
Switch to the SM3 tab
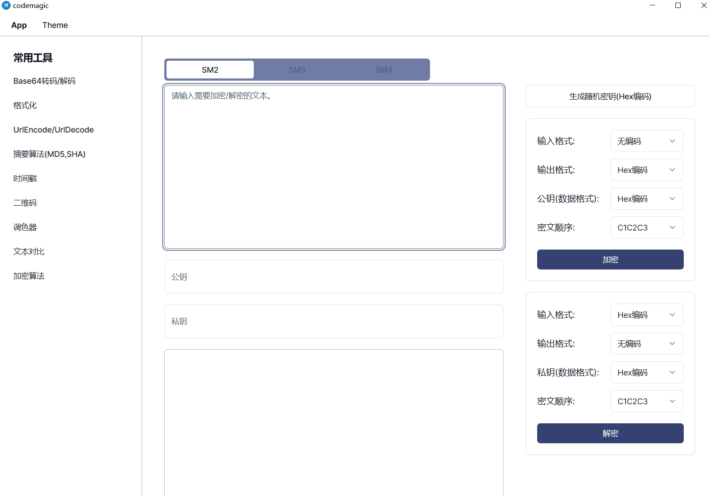tap(297, 69)
